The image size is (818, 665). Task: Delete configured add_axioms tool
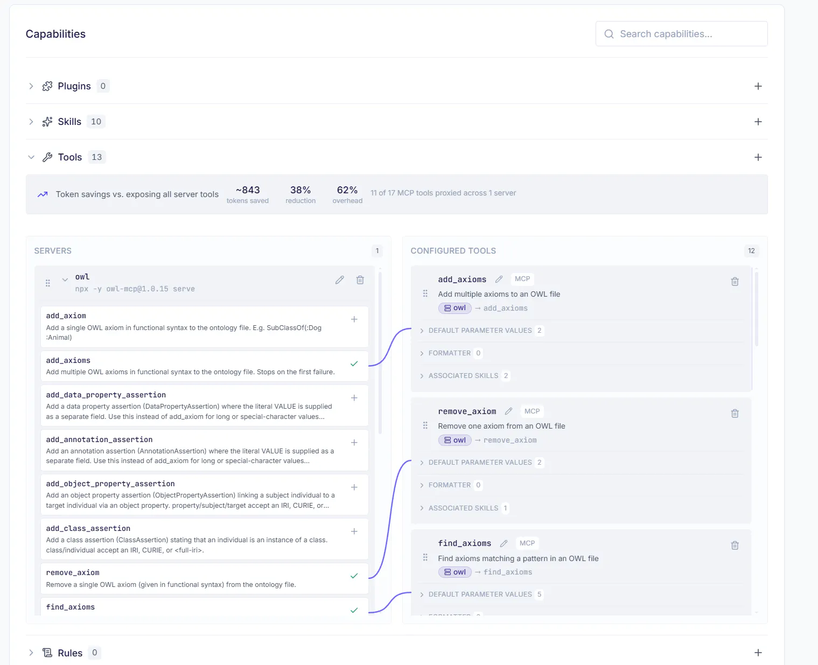coord(735,282)
